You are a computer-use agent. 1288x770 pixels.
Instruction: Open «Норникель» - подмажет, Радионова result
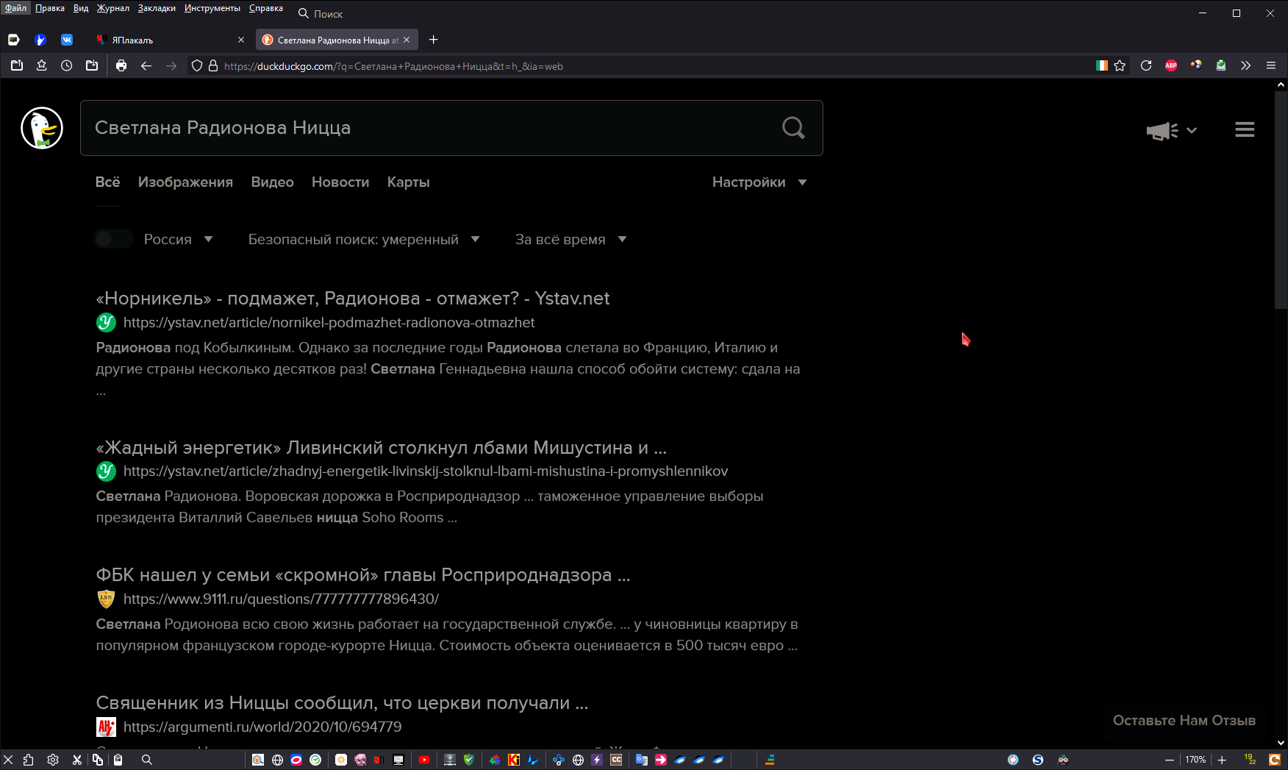[353, 298]
